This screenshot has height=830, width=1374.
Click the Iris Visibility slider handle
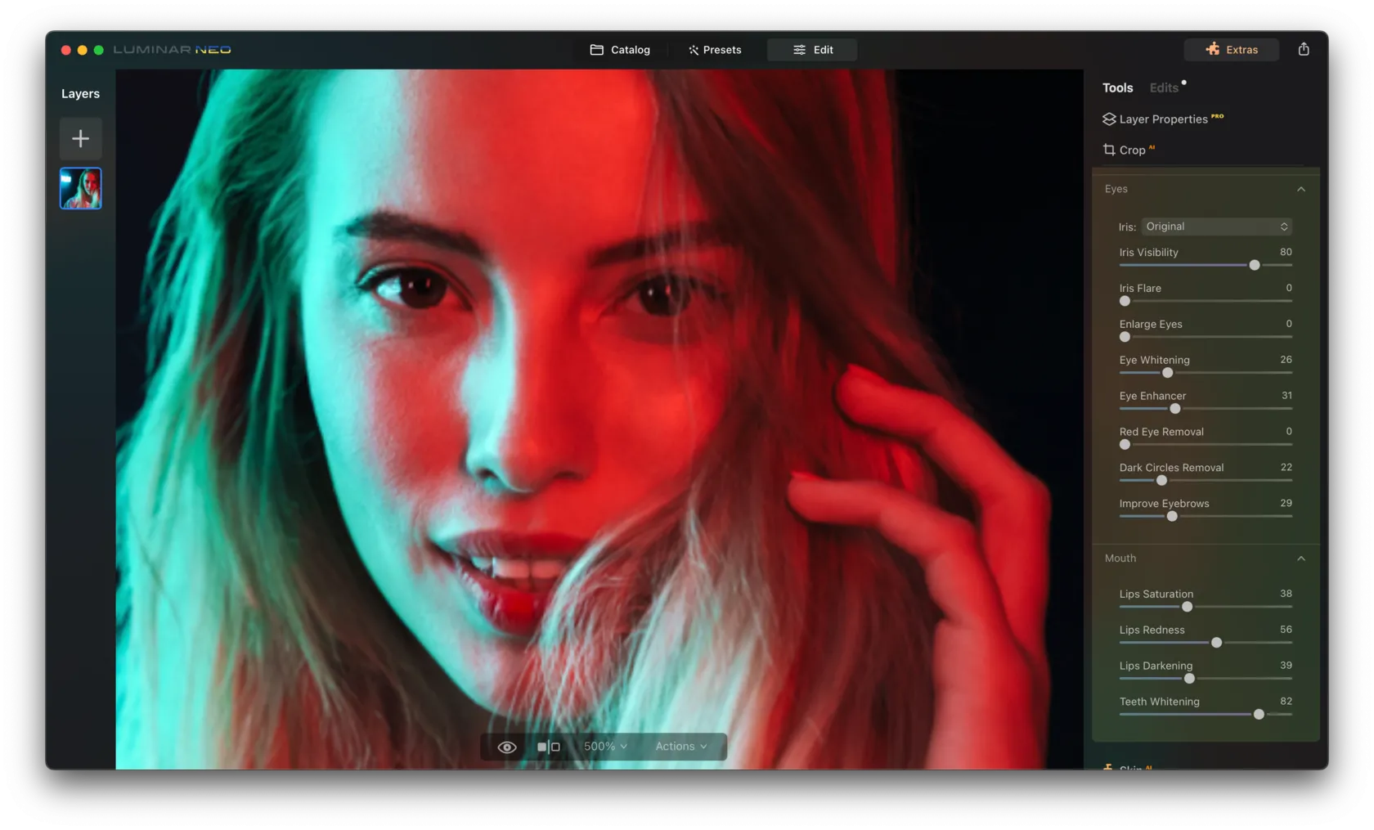[x=1255, y=265]
